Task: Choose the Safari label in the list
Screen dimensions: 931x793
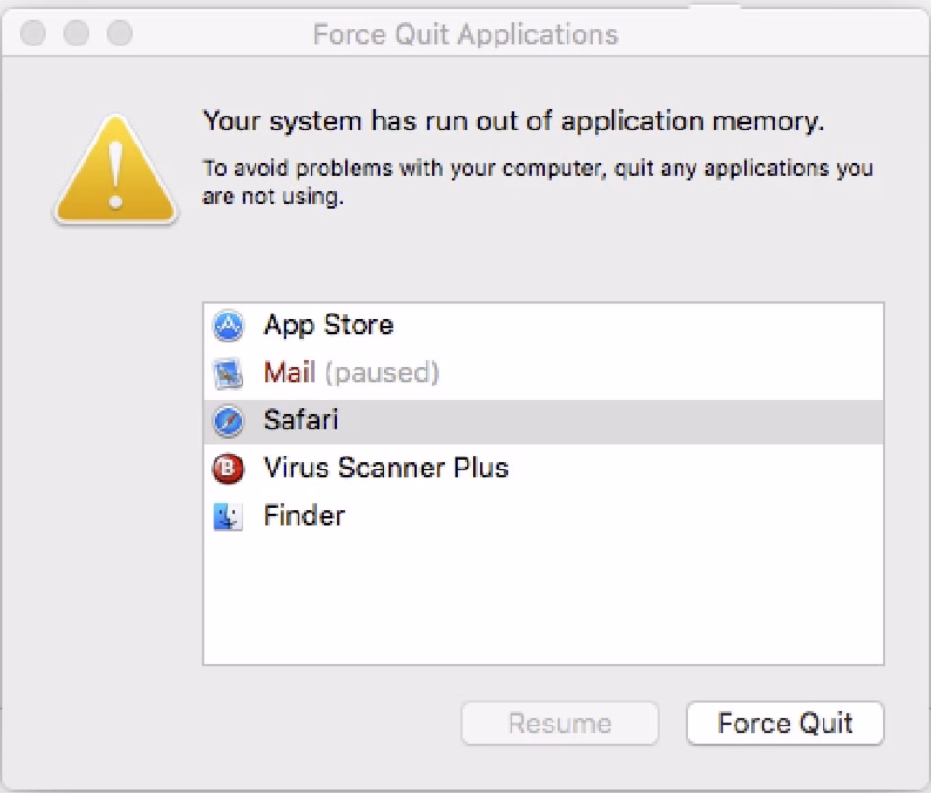Action: pos(301,420)
